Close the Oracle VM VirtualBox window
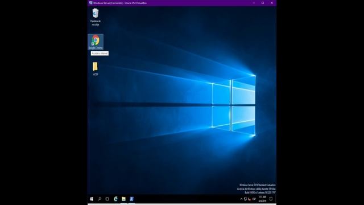Screen dimensions: 364x205 [272, 3]
